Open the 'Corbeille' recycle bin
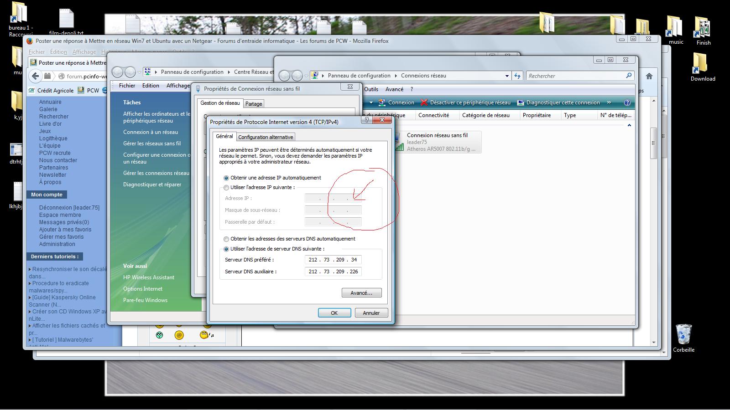This screenshot has height=410, width=730. (x=683, y=338)
